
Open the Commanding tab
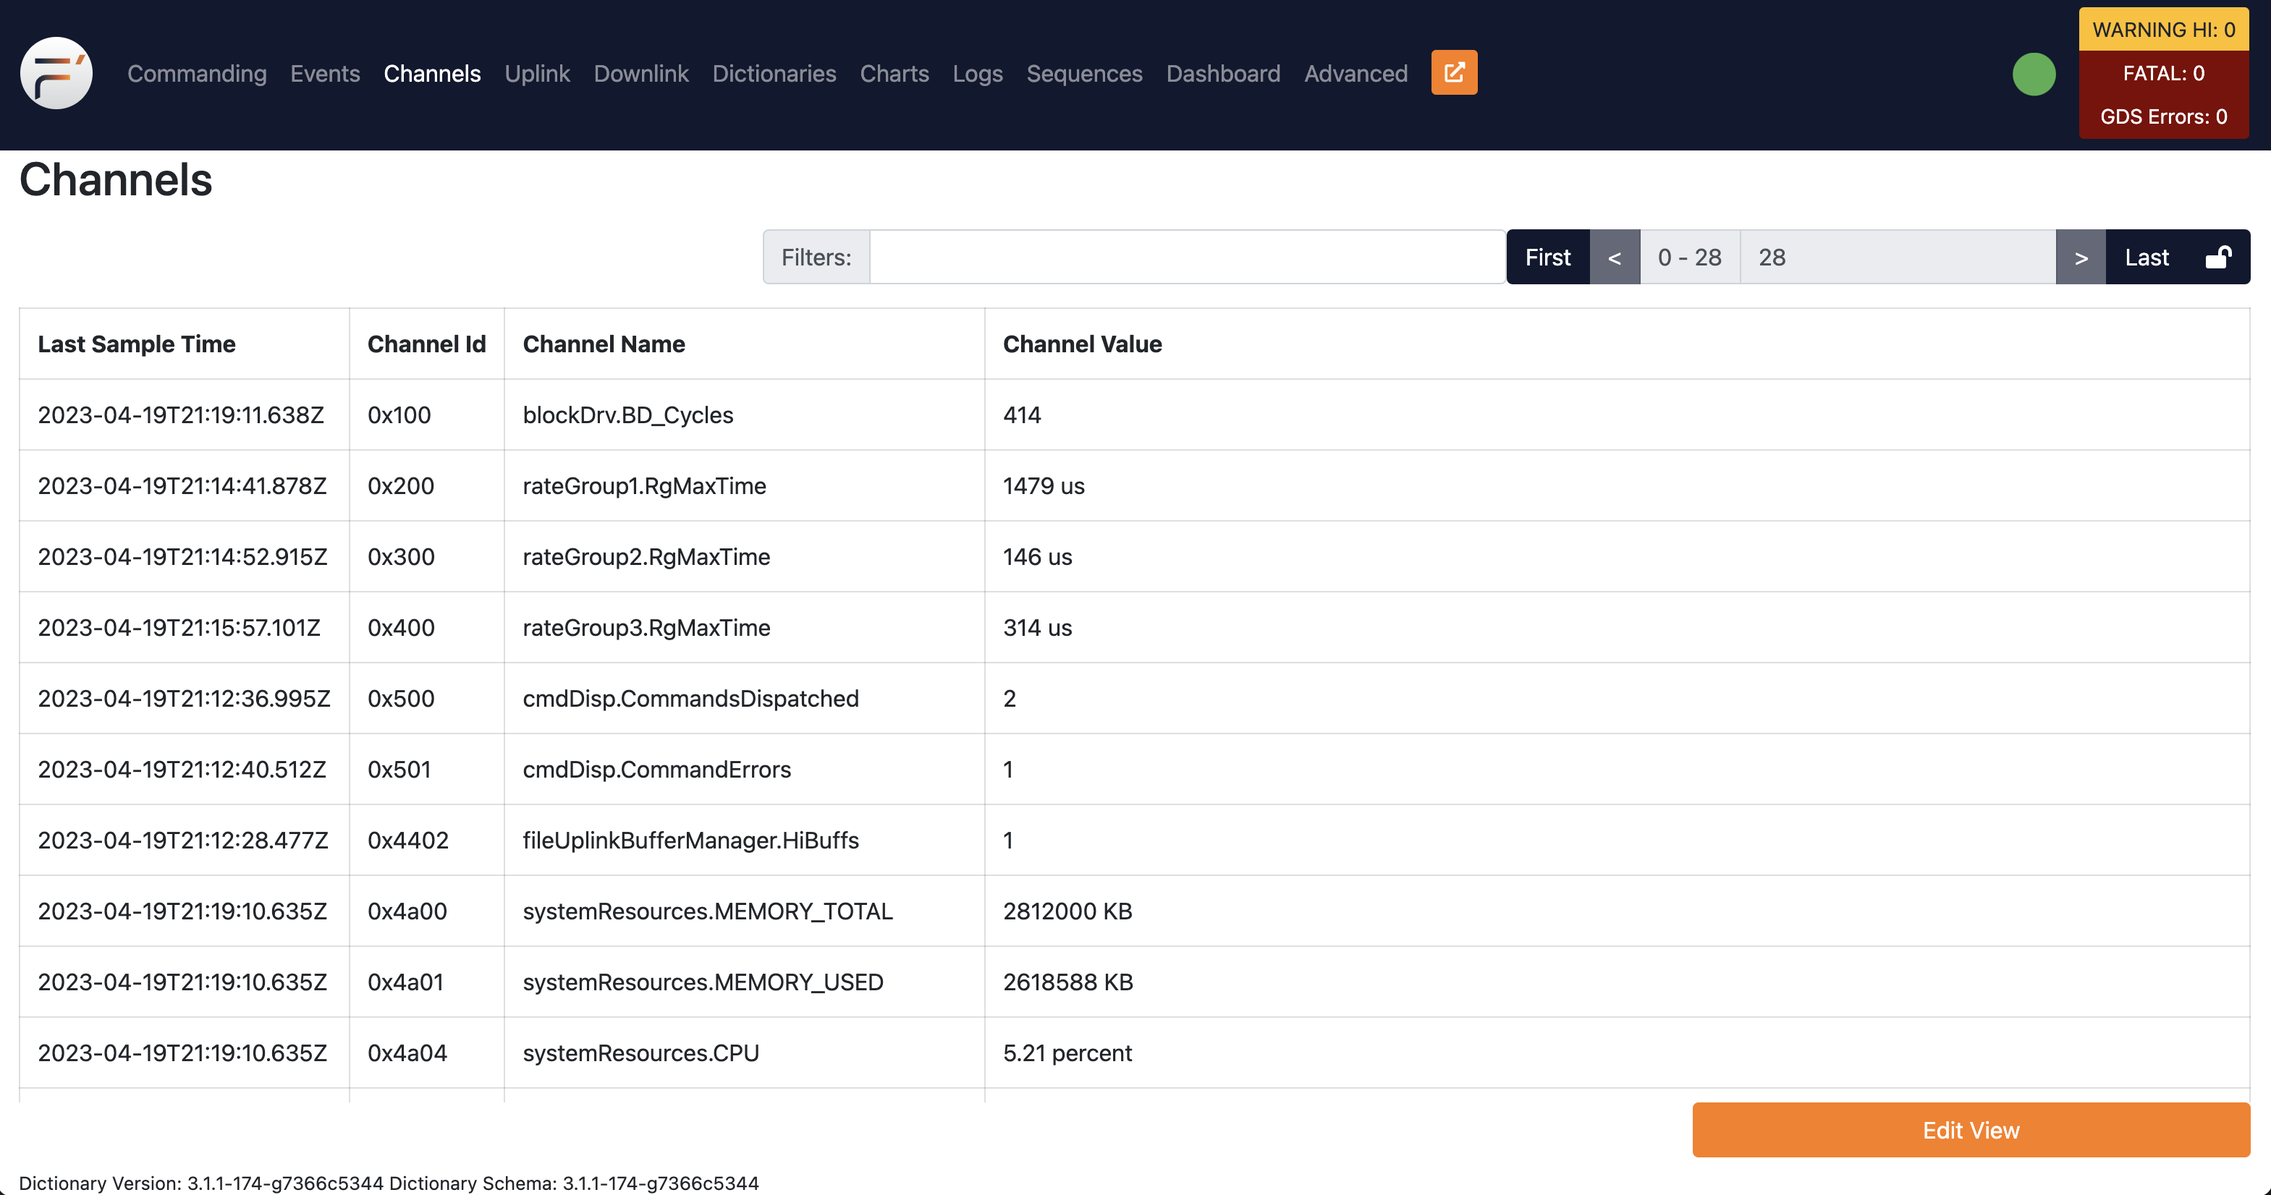(197, 73)
